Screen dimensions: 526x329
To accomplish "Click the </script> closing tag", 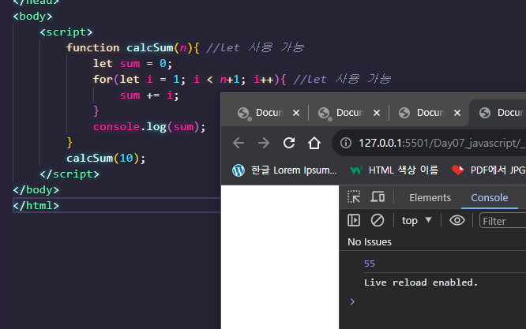I will [x=70, y=174].
